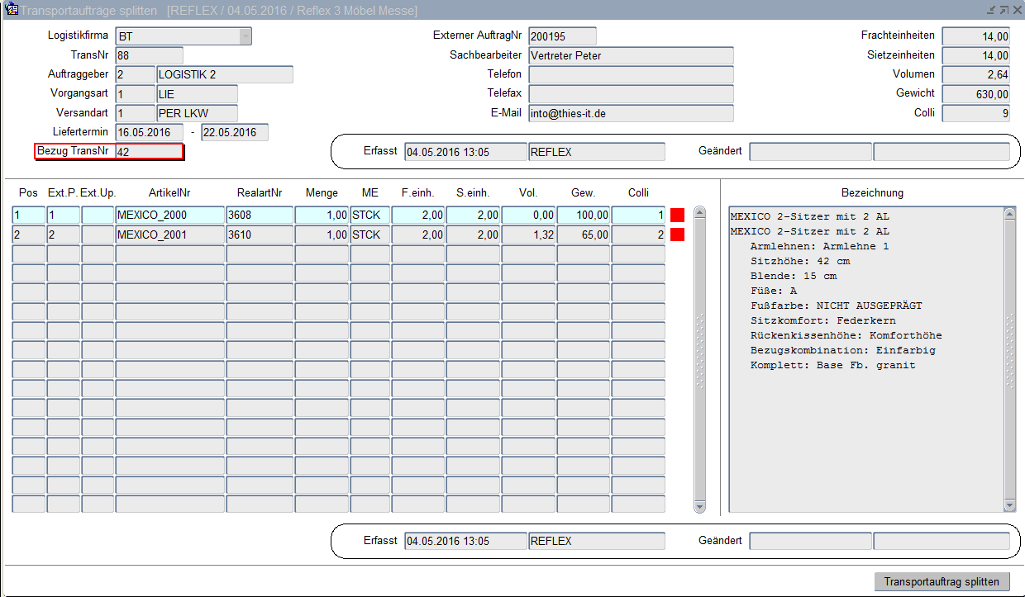Click the red square marker on row 1
This screenshot has width=1025, height=597.
pos(678,216)
